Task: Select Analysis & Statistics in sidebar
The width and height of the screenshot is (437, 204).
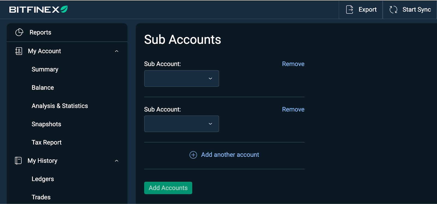Action: tap(60, 106)
